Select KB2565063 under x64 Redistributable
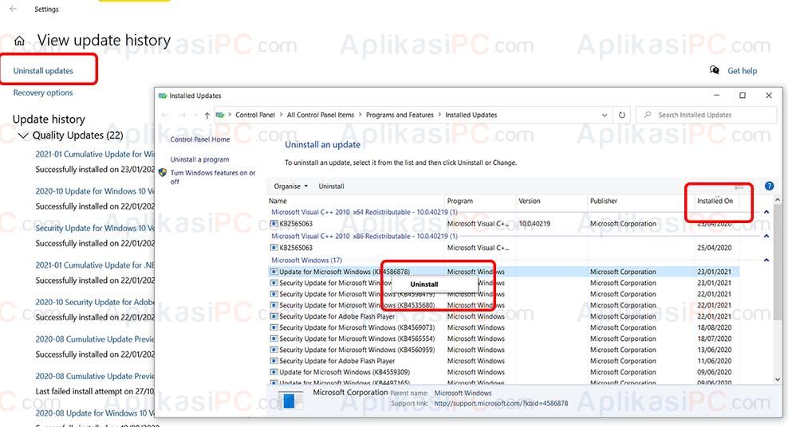Screen dimensions: 788x427 [x=503, y=224]
